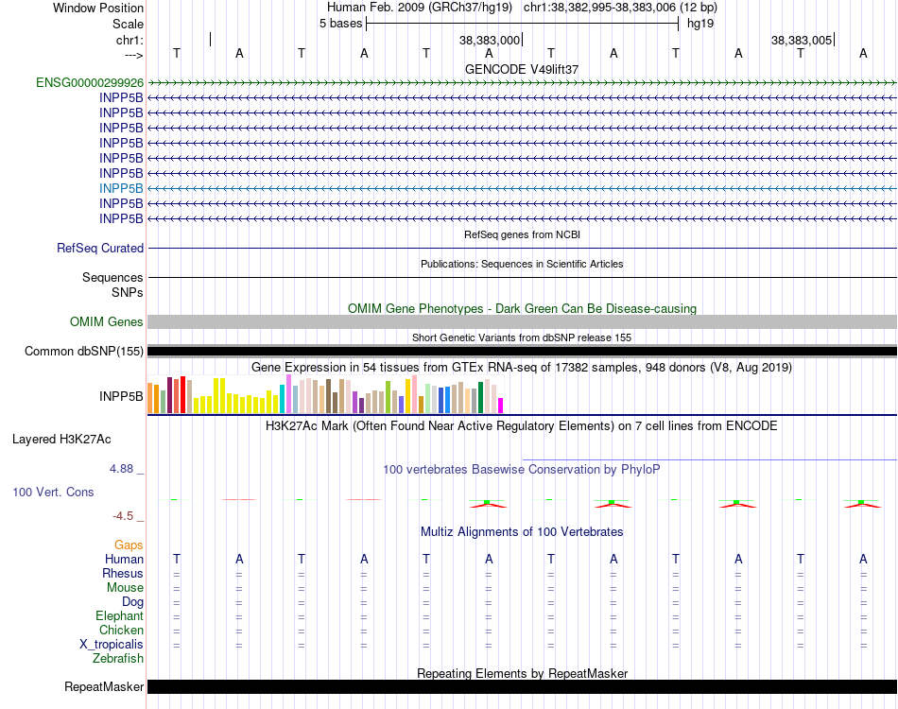Click the ENSG00000299926 gene label
This screenshot has height=709, width=898.
click(x=90, y=82)
